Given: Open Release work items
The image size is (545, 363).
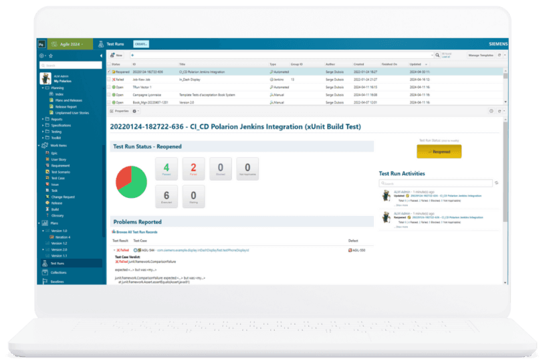Looking at the screenshot, I should tap(54, 203).
